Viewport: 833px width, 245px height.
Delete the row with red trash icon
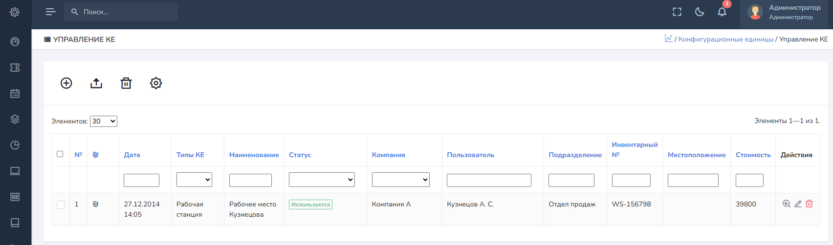pyautogui.click(x=809, y=204)
